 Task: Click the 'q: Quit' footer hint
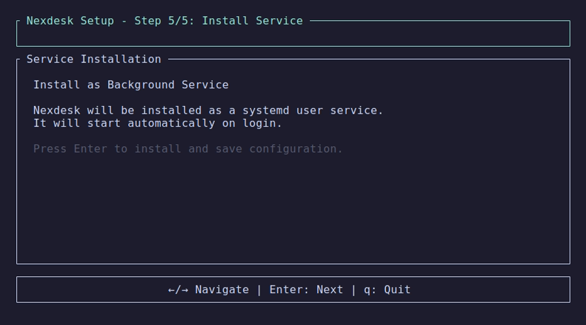pyautogui.click(x=387, y=290)
